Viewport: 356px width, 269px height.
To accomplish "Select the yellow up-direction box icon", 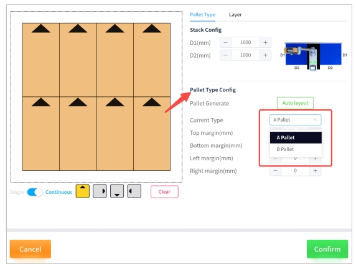I will coord(82,191).
